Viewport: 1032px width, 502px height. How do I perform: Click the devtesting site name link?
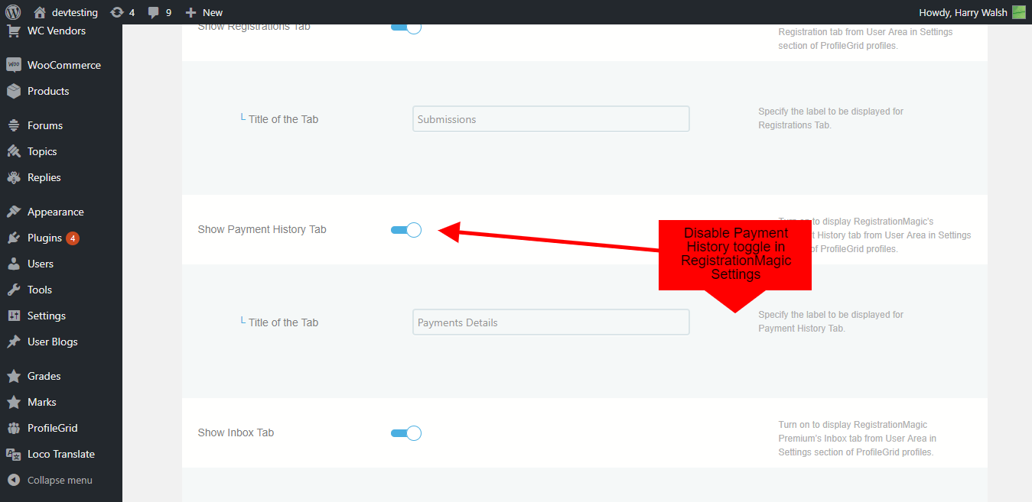[x=75, y=12]
